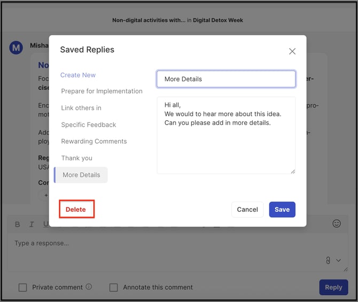Image resolution: width=358 pixels, height=302 pixels.
Task: Select the Link others in reply
Action: click(81, 108)
